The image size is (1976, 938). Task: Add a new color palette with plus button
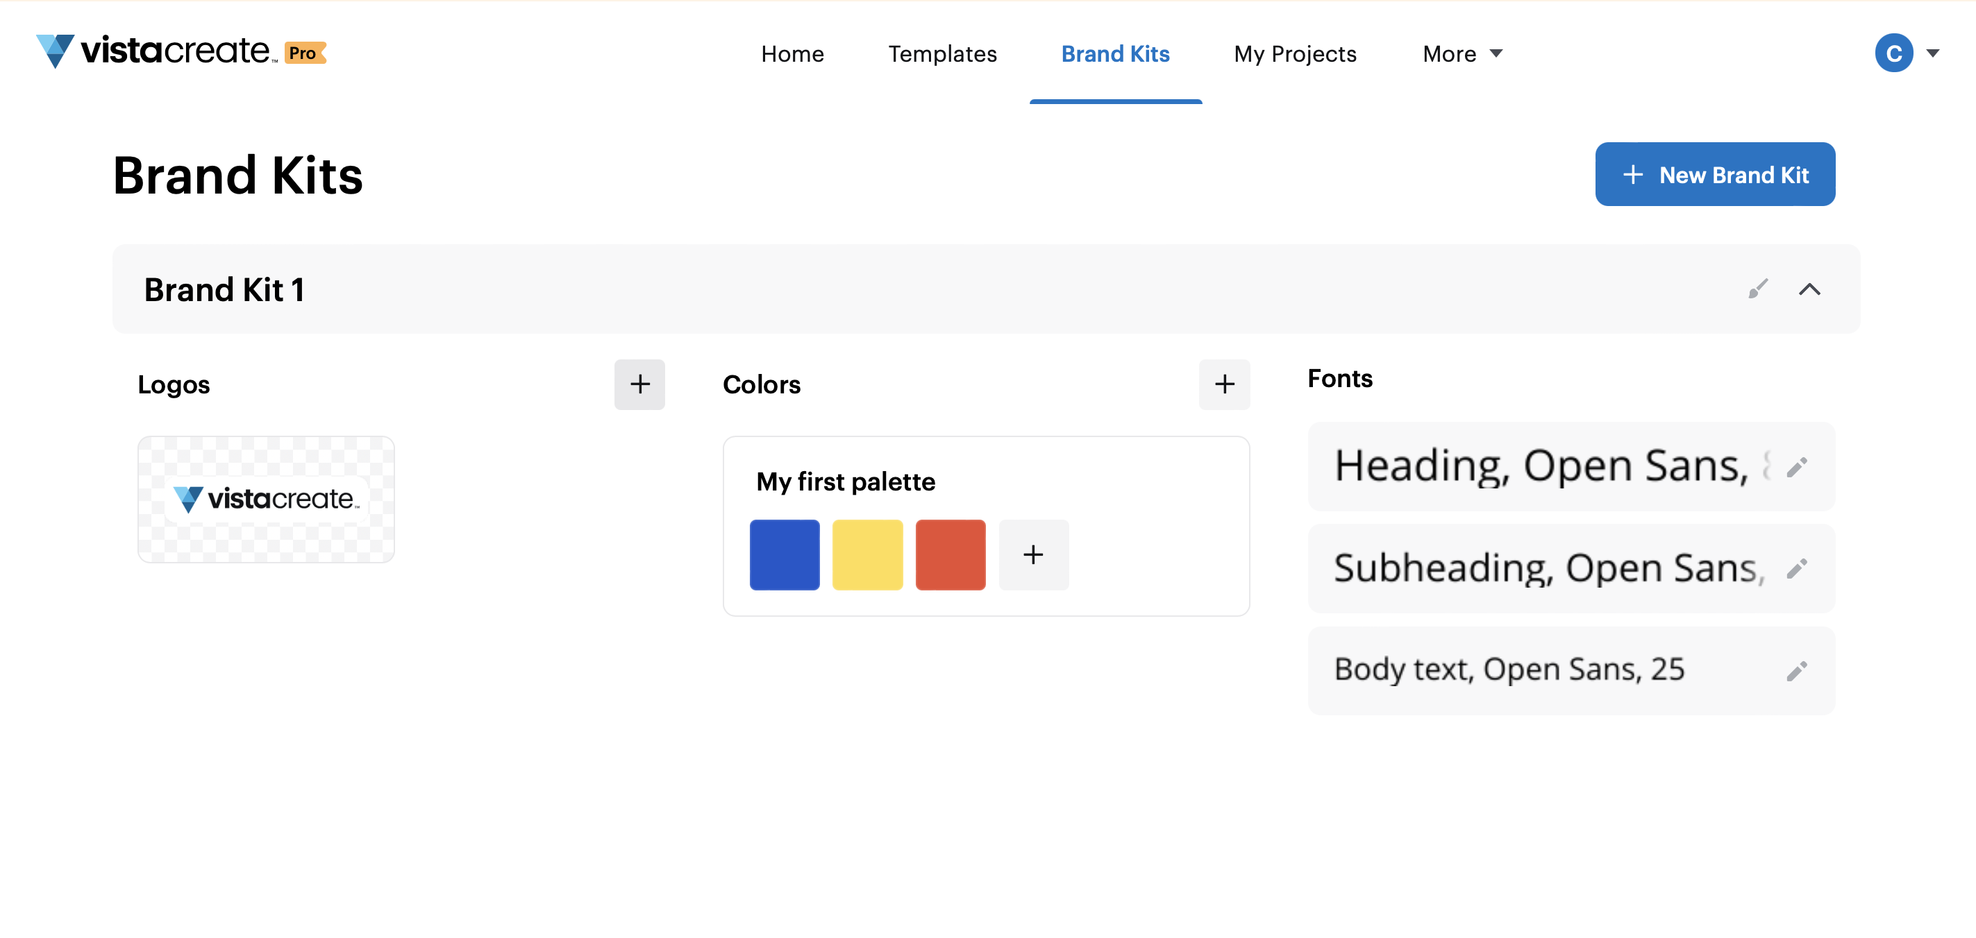[x=1224, y=384]
